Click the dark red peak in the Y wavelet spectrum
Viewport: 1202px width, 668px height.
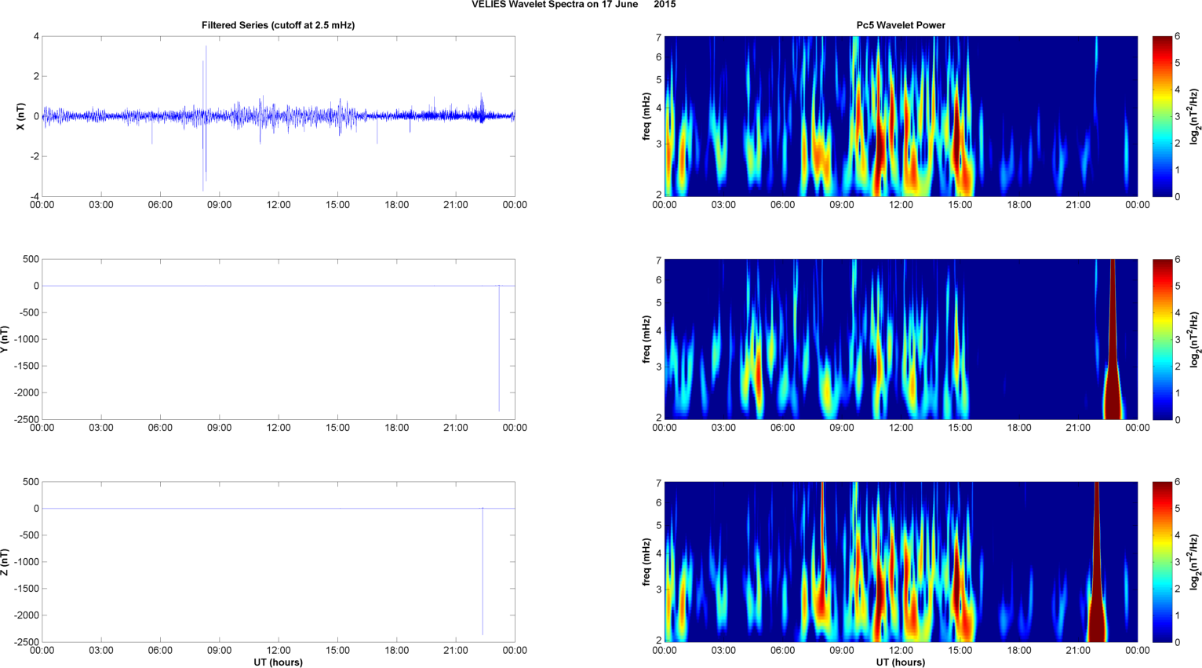(1113, 339)
